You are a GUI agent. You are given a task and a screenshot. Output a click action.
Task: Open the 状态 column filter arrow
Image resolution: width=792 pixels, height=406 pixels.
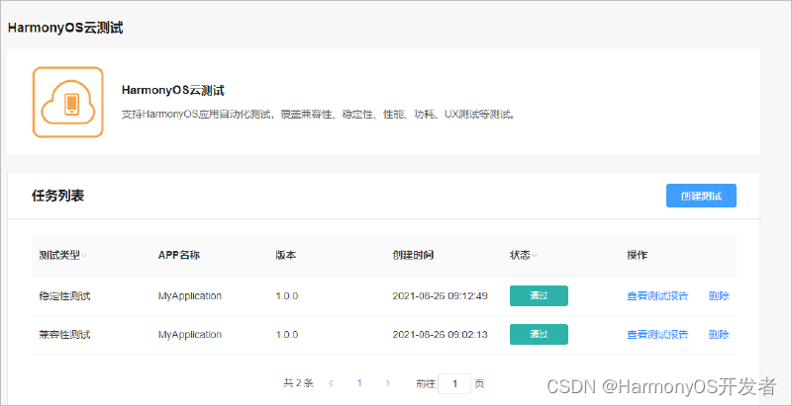pyautogui.click(x=534, y=256)
